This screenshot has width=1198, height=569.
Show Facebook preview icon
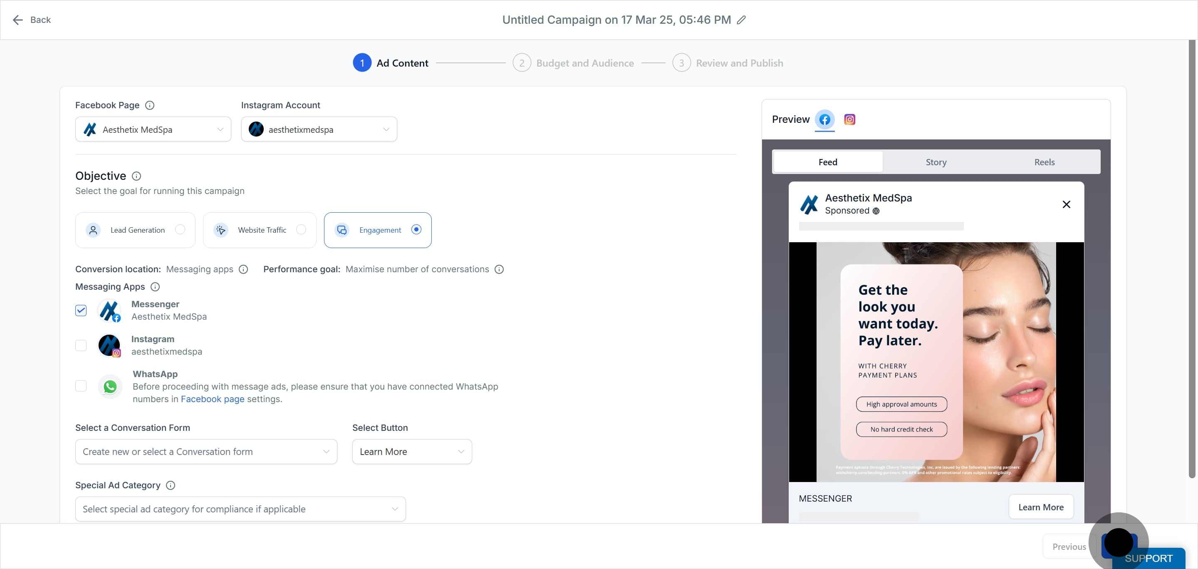[x=824, y=119]
